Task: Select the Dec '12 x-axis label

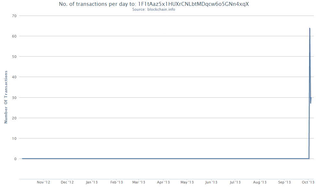Action: 67,182
